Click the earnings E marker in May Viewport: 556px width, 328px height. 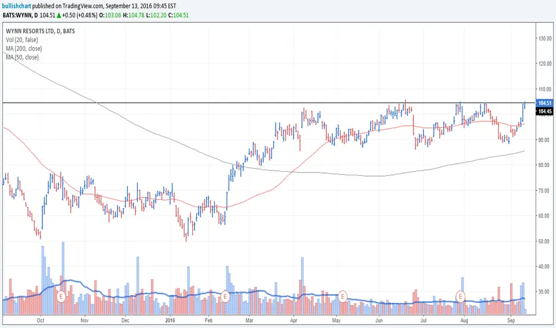pos(342,296)
